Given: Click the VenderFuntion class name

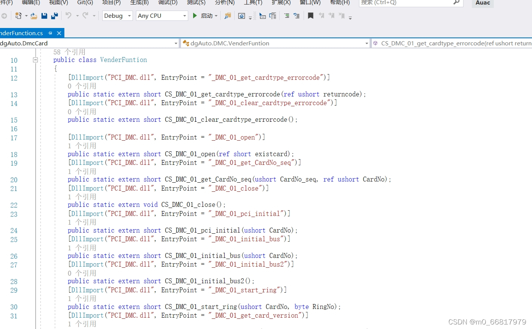Looking at the screenshot, I should point(123,60).
